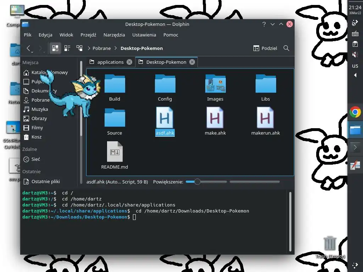Viewport: 363px width, 272px height.
Task: Launch Chrome from the side panel
Action: 355,112
